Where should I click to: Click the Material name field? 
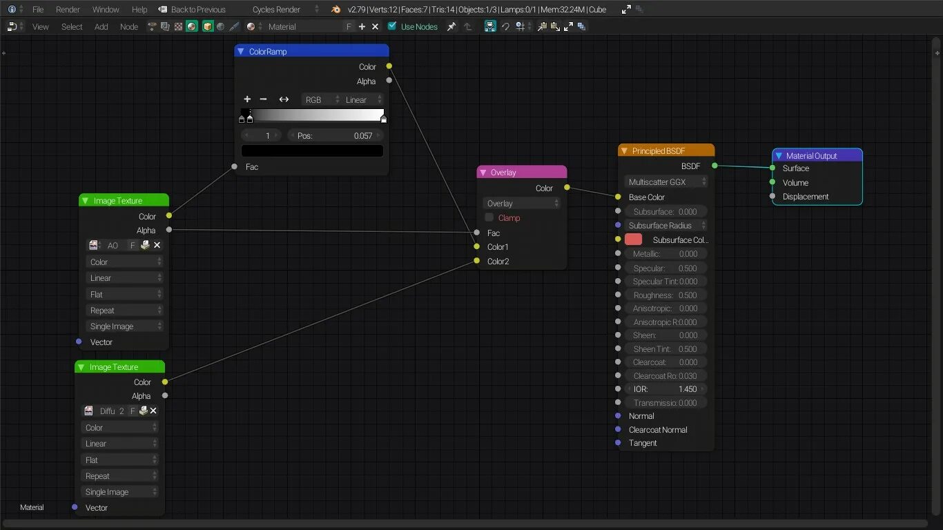(304, 27)
